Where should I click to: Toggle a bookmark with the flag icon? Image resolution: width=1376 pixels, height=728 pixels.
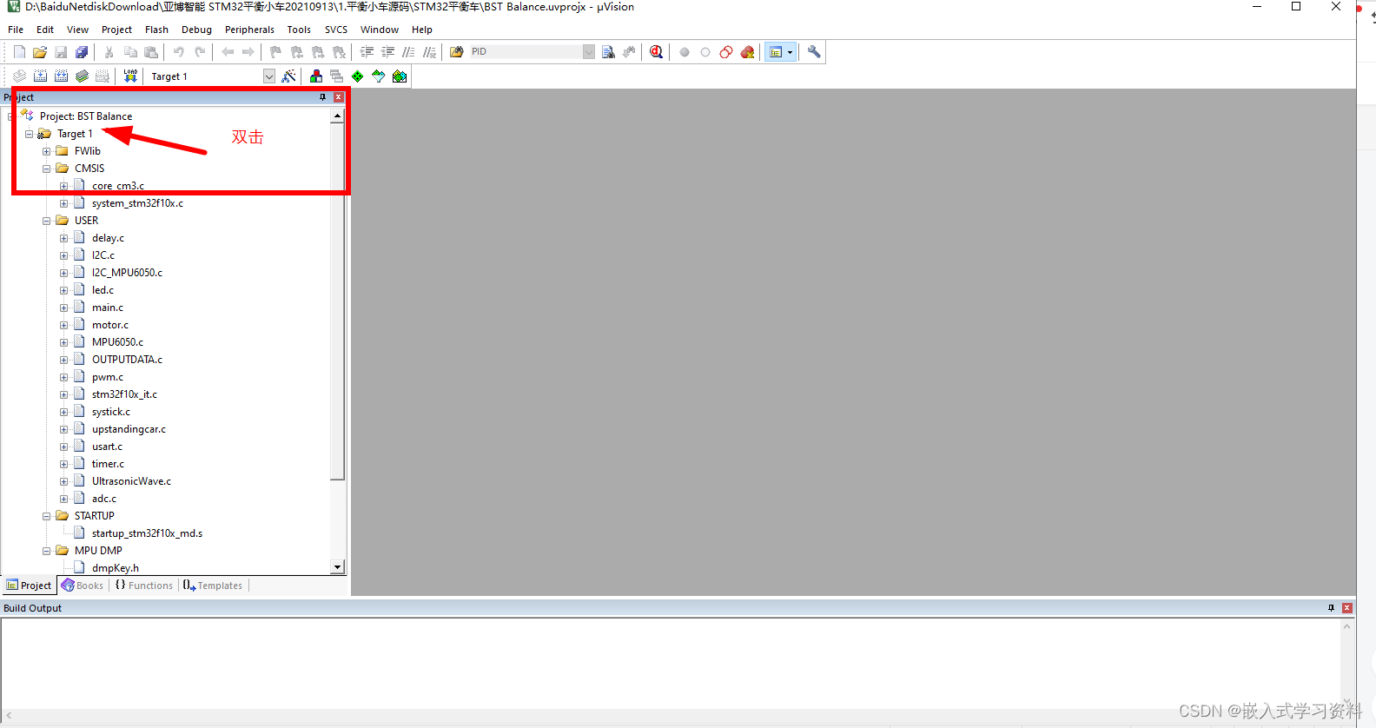[x=276, y=52]
